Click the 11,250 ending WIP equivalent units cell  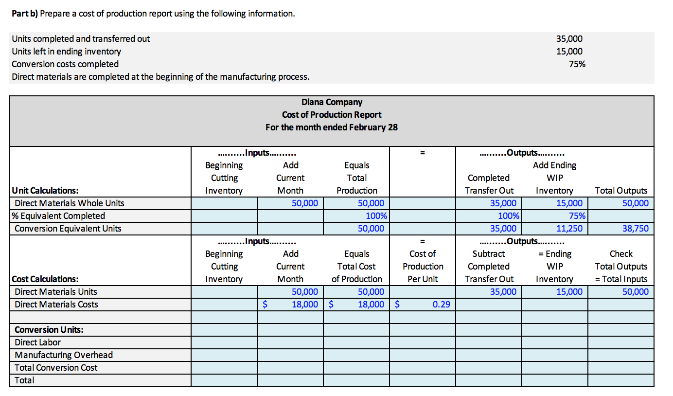pyautogui.click(x=555, y=229)
